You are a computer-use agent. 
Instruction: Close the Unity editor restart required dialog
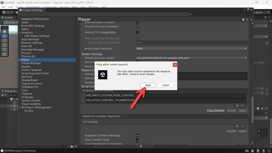click(x=175, y=65)
